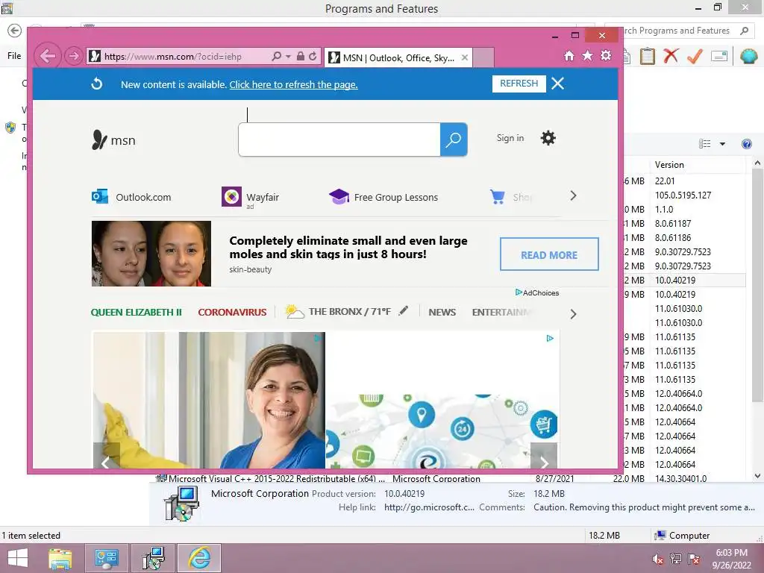Open the Wayfair ad shortcut

pyautogui.click(x=251, y=197)
